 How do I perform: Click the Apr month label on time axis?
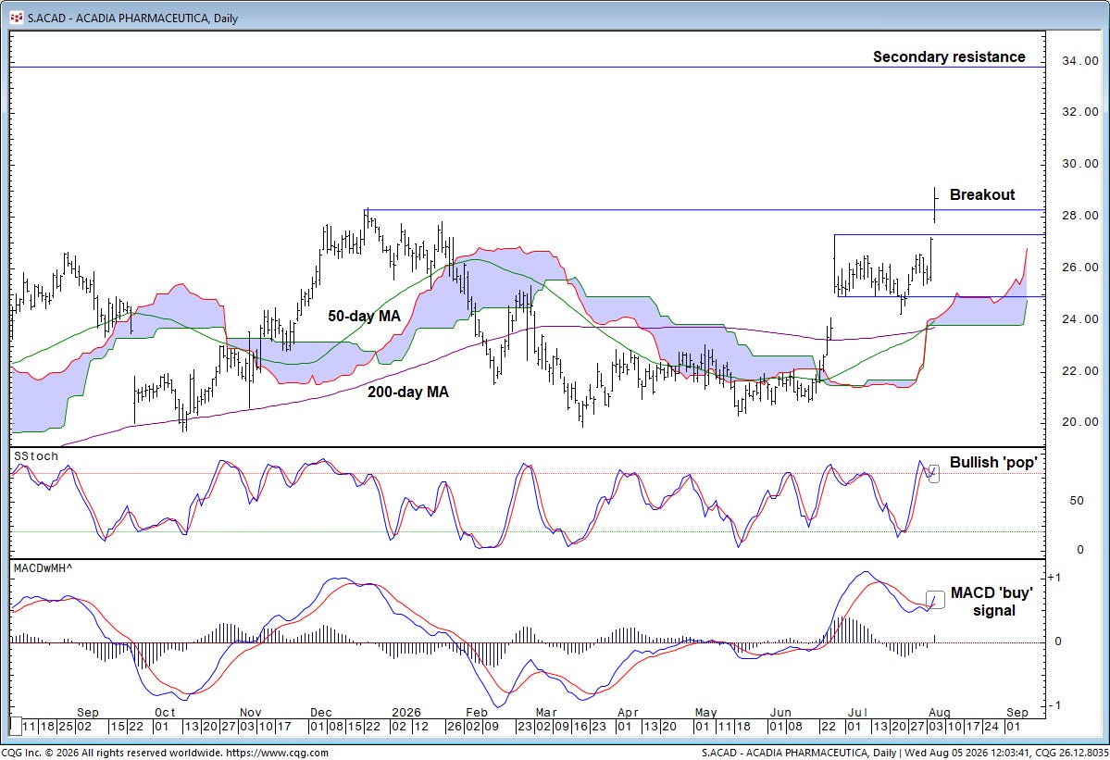[628, 713]
